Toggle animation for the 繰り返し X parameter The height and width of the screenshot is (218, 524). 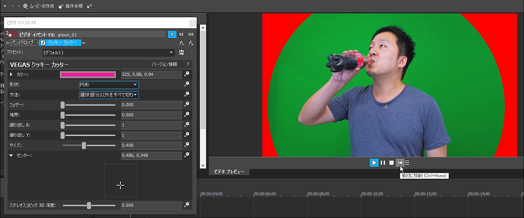(x=187, y=125)
